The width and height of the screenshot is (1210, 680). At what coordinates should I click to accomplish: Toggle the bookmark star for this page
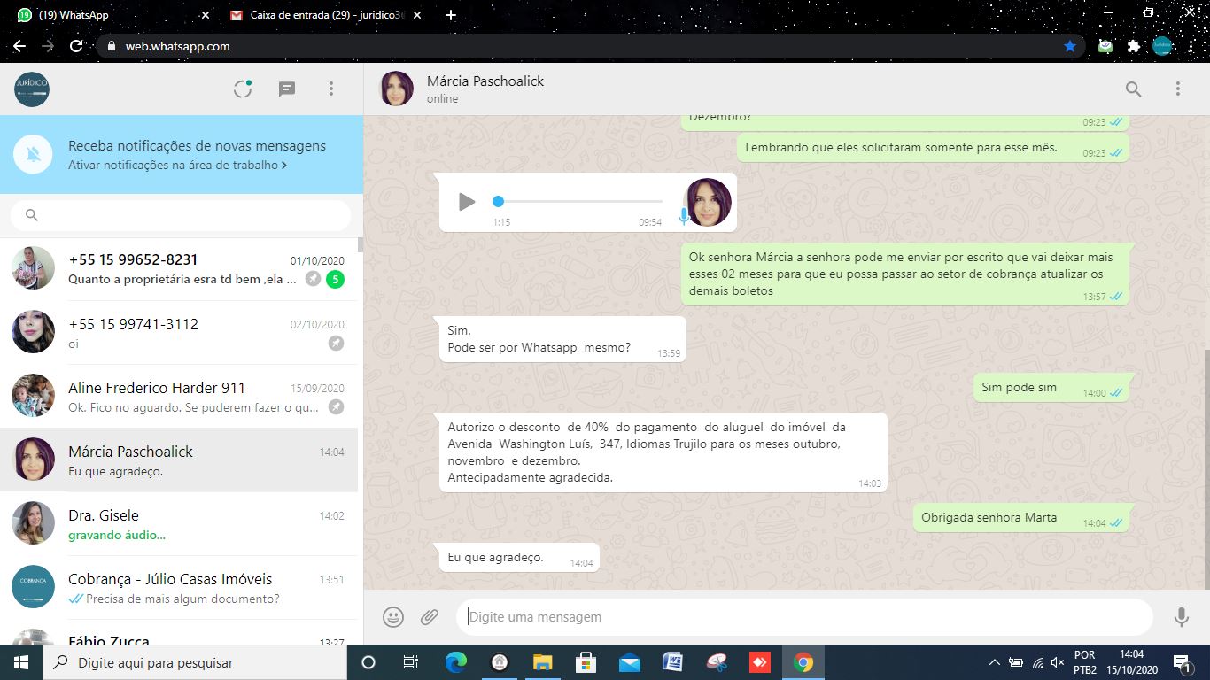point(1070,46)
